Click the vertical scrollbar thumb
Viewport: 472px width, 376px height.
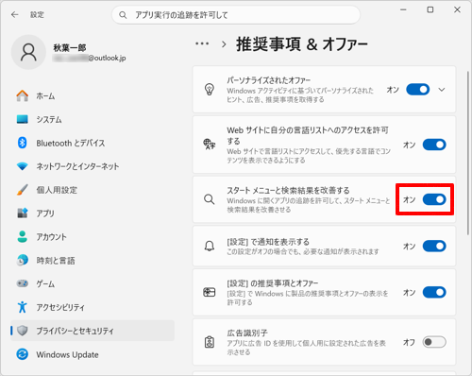click(468, 153)
